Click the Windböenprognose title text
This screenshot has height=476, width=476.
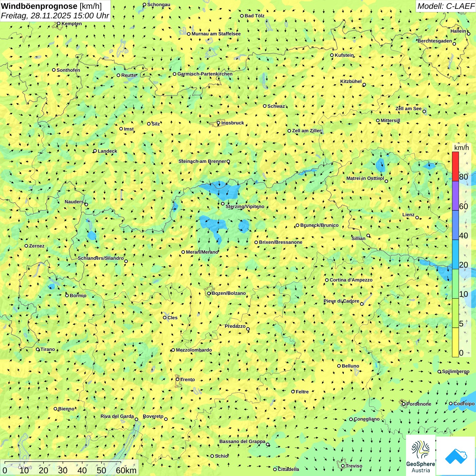tap(39, 6)
